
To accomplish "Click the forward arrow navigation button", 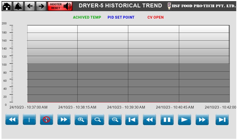I will 41,6.
